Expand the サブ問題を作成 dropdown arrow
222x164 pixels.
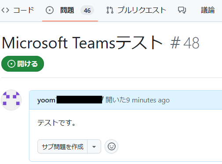[x=94, y=146]
